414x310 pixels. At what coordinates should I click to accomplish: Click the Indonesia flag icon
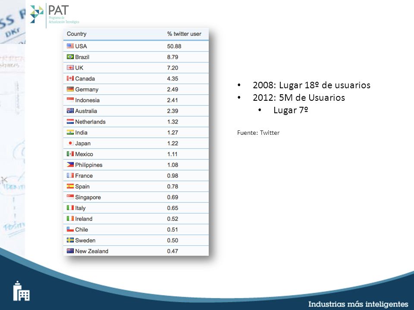coord(70,100)
